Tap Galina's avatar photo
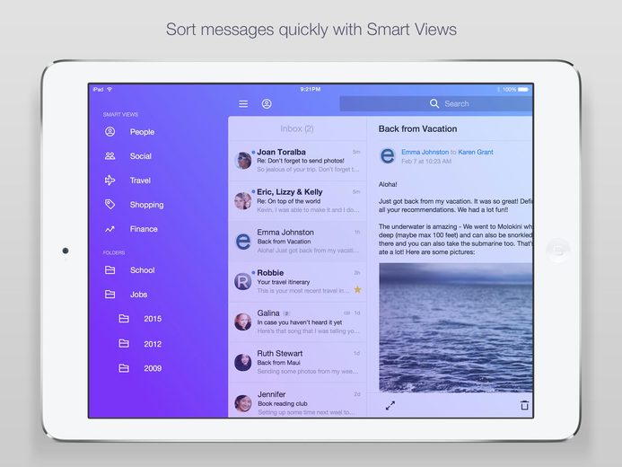 click(242, 322)
